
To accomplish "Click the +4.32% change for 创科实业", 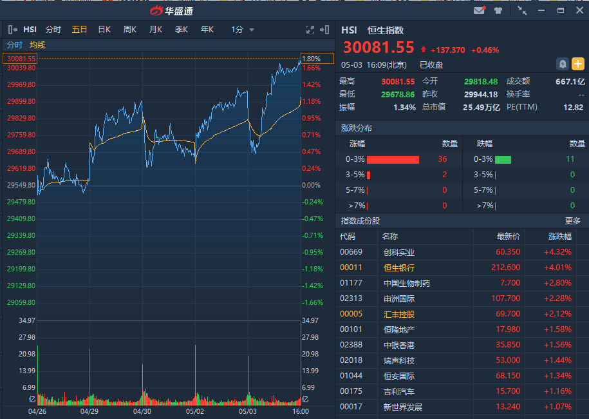I will point(557,252).
